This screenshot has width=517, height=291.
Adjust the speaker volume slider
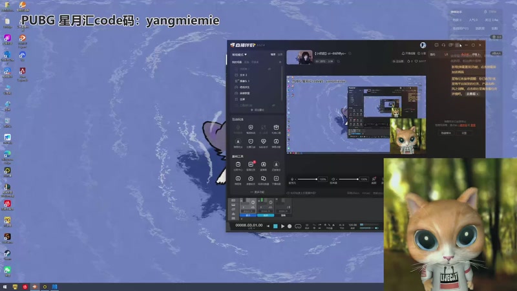(x=348, y=179)
